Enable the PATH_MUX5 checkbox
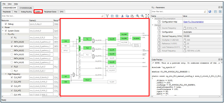Screen dimensions: 224x103 (12, 62)
